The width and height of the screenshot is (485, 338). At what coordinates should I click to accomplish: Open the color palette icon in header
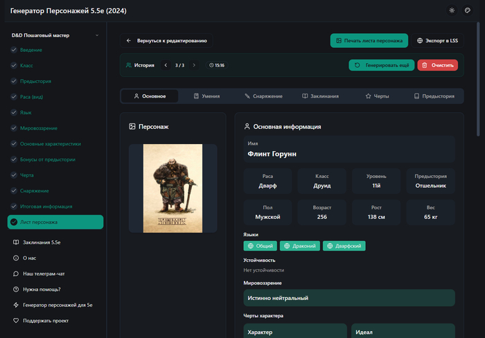(468, 10)
